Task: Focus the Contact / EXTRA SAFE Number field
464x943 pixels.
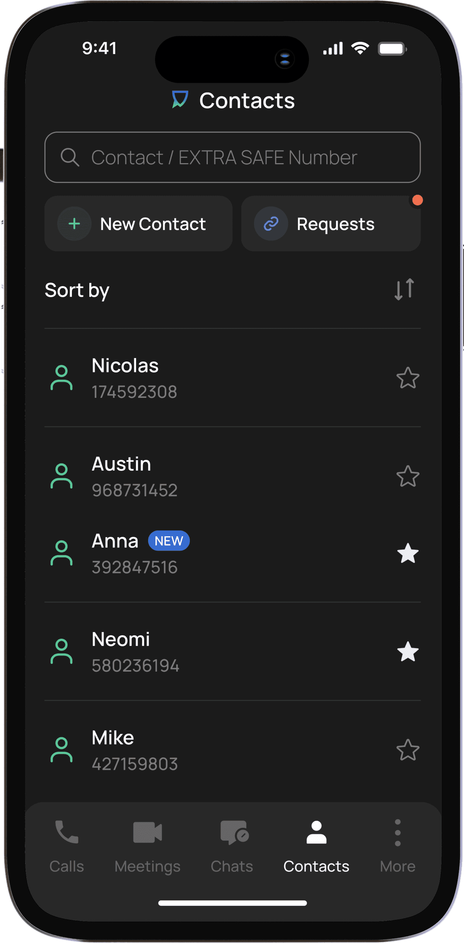Action: click(x=233, y=157)
